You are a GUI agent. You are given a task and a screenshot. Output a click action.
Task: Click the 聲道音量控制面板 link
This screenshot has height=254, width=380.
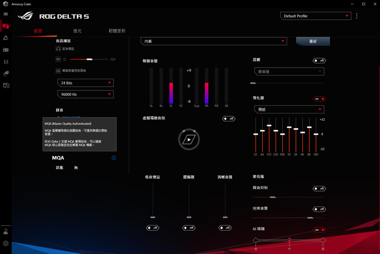pyautogui.click(x=74, y=71)
